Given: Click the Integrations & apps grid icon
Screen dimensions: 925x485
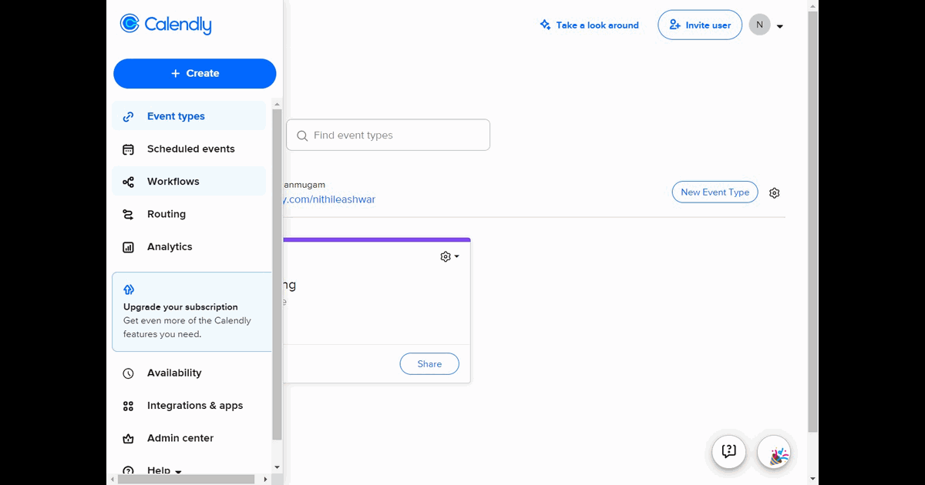Looking at the screenshot, I should (x=129, y=406).
